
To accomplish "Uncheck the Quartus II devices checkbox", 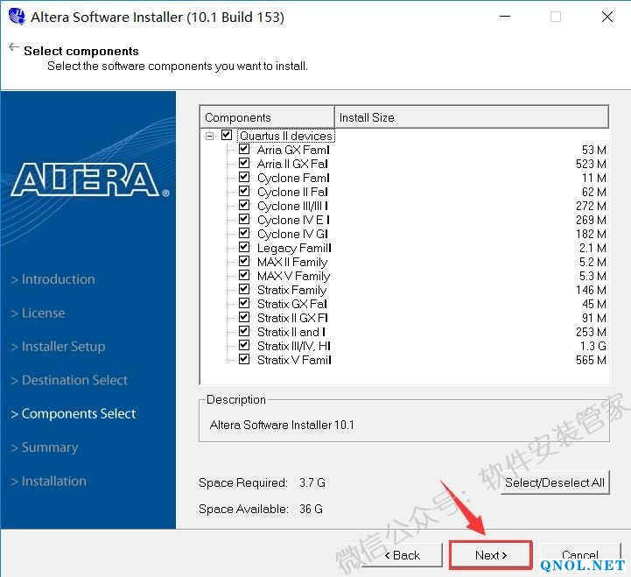I will [x=227, y=136].
